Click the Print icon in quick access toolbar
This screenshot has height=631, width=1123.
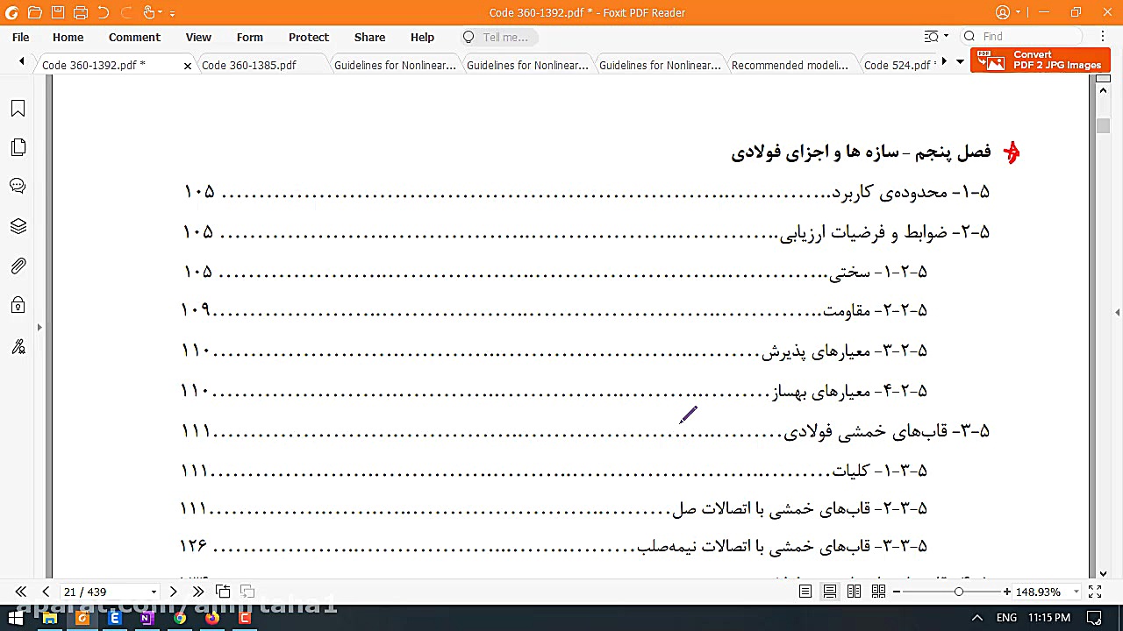tap(79, 12)
